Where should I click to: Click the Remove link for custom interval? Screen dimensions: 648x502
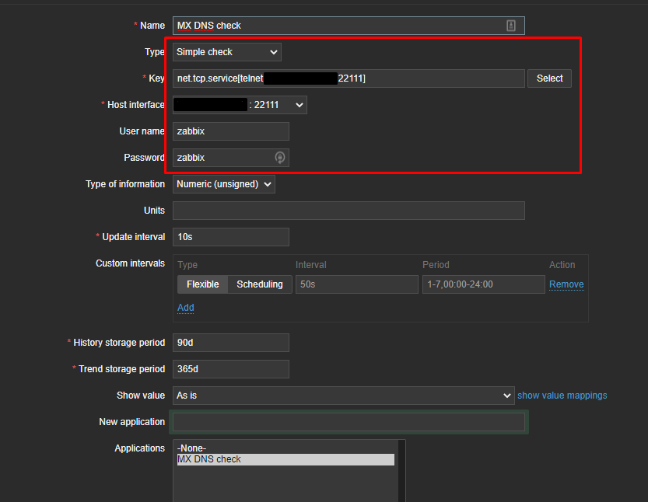pyautogui.click(x=566, y=284)
